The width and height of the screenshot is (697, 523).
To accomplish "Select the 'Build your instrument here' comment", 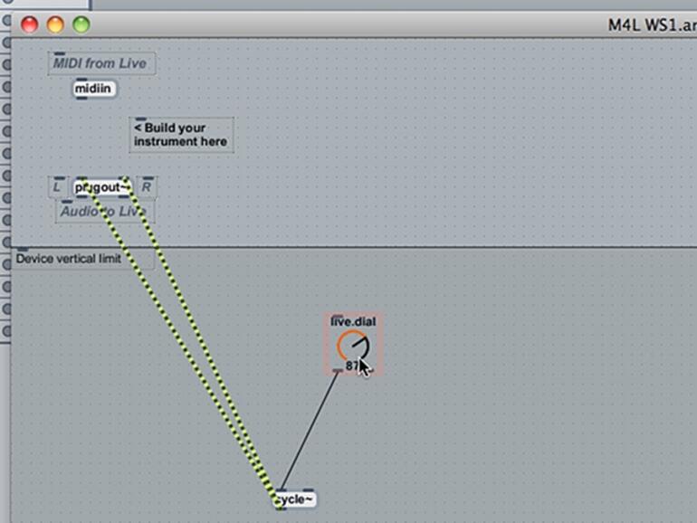I will click(x=181, y=135).
